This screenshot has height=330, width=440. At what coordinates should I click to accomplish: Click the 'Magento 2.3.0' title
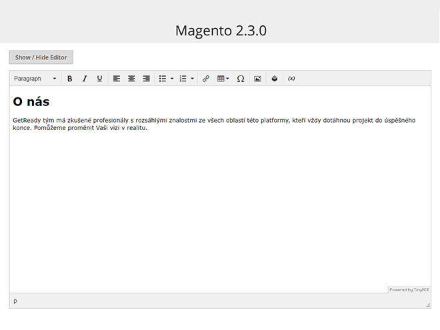click(x=221, y=31)
